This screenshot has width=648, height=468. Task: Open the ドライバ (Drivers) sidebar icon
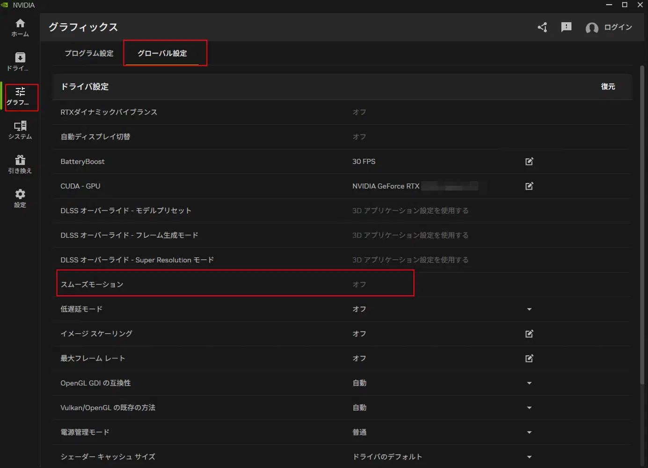point(20,62)
